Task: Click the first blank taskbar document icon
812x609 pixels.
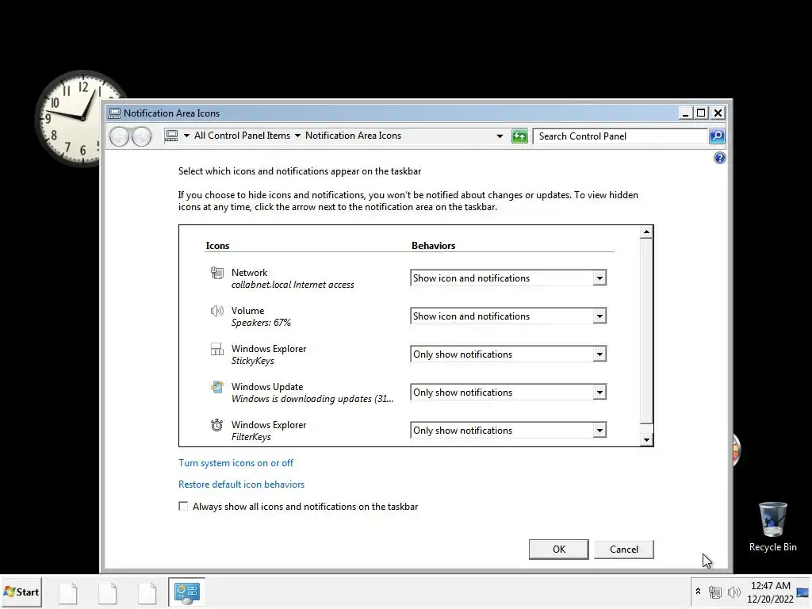Action: pyautogui.click(x=68, y=592)
